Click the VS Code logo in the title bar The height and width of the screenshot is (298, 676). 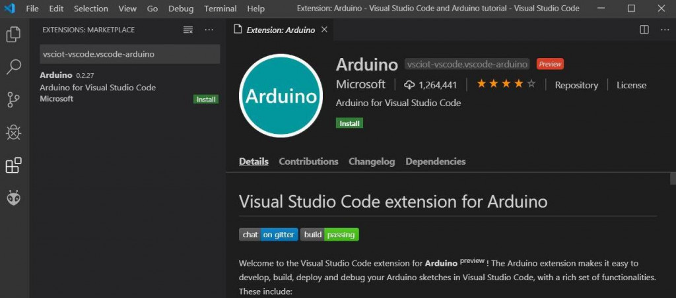tap(9, 8)
